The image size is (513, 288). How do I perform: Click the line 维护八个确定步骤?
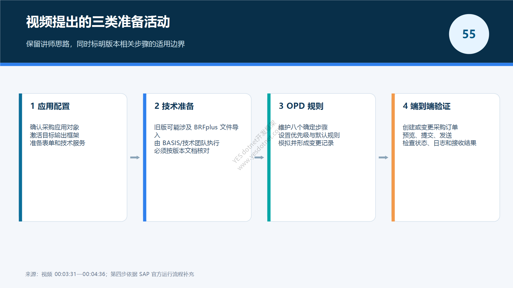pyautogui.click(x=303, y=127)
